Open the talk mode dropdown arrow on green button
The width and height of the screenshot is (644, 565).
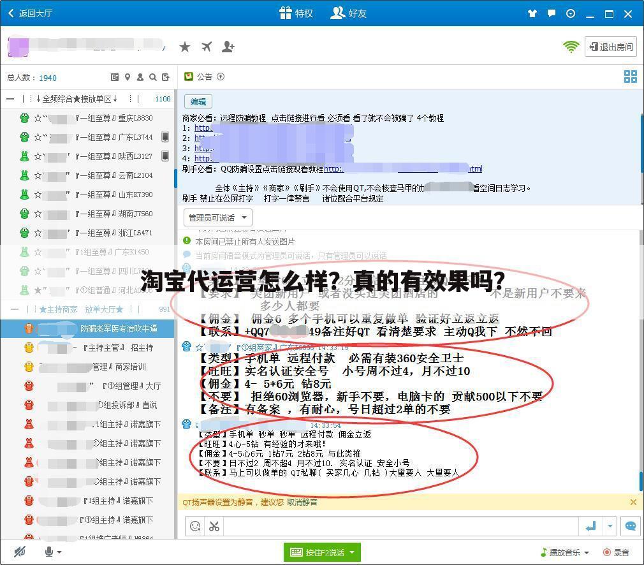click(353, 553)
